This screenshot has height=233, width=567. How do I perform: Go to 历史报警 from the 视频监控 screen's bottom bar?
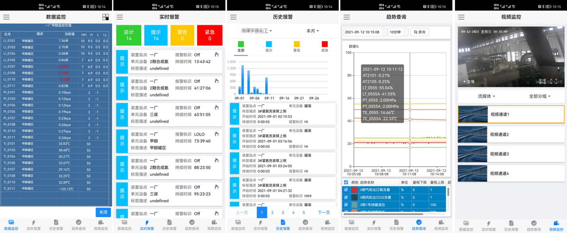511,225
